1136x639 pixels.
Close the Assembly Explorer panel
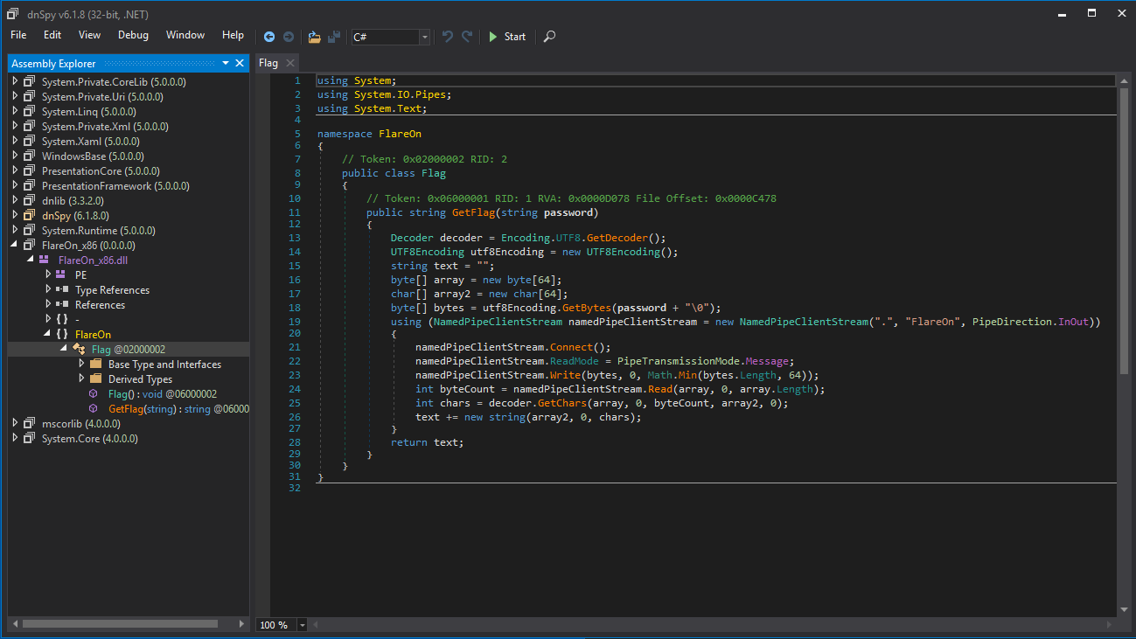click(240, 63)
